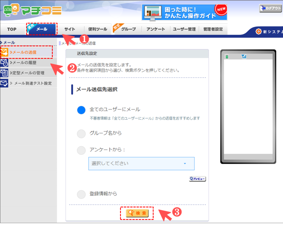The height and width of the screenshot is (227, 283).
Task: Click the mail delivery test settings icon
Action: [x=4, y=83]
